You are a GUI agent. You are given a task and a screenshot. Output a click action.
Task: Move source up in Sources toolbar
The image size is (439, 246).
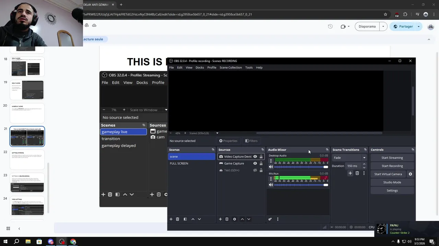click(242, 219)
